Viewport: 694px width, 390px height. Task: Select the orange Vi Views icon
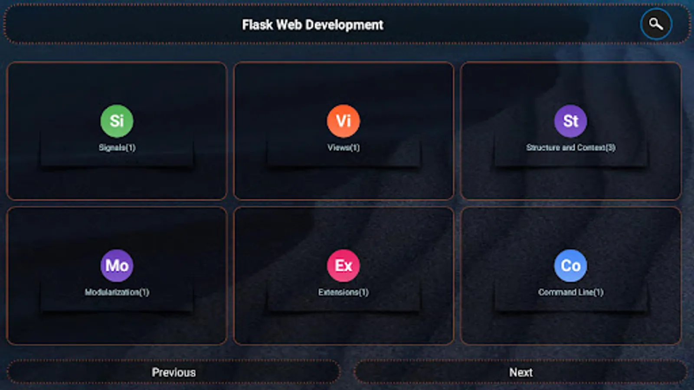344,121
